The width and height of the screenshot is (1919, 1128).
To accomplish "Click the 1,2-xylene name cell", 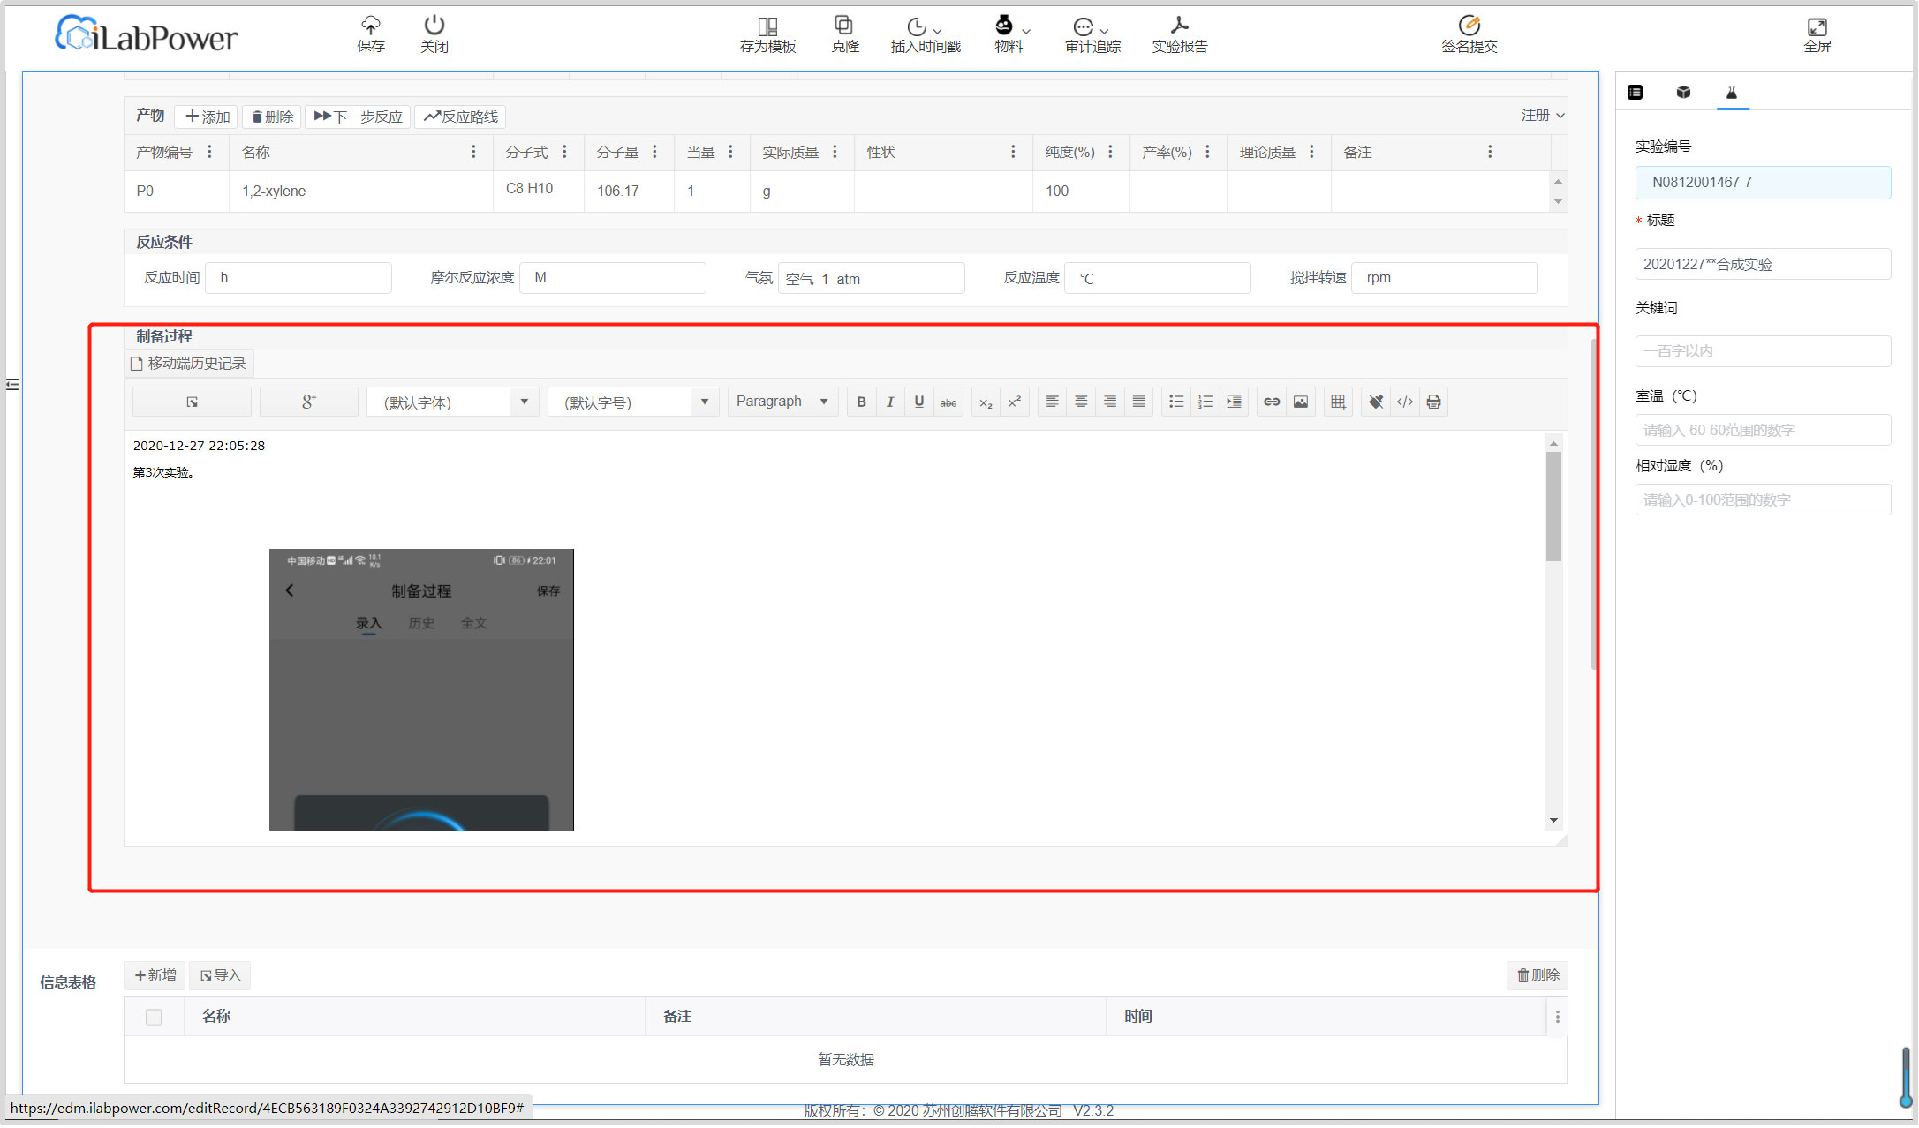I will (x=361, y=191).
